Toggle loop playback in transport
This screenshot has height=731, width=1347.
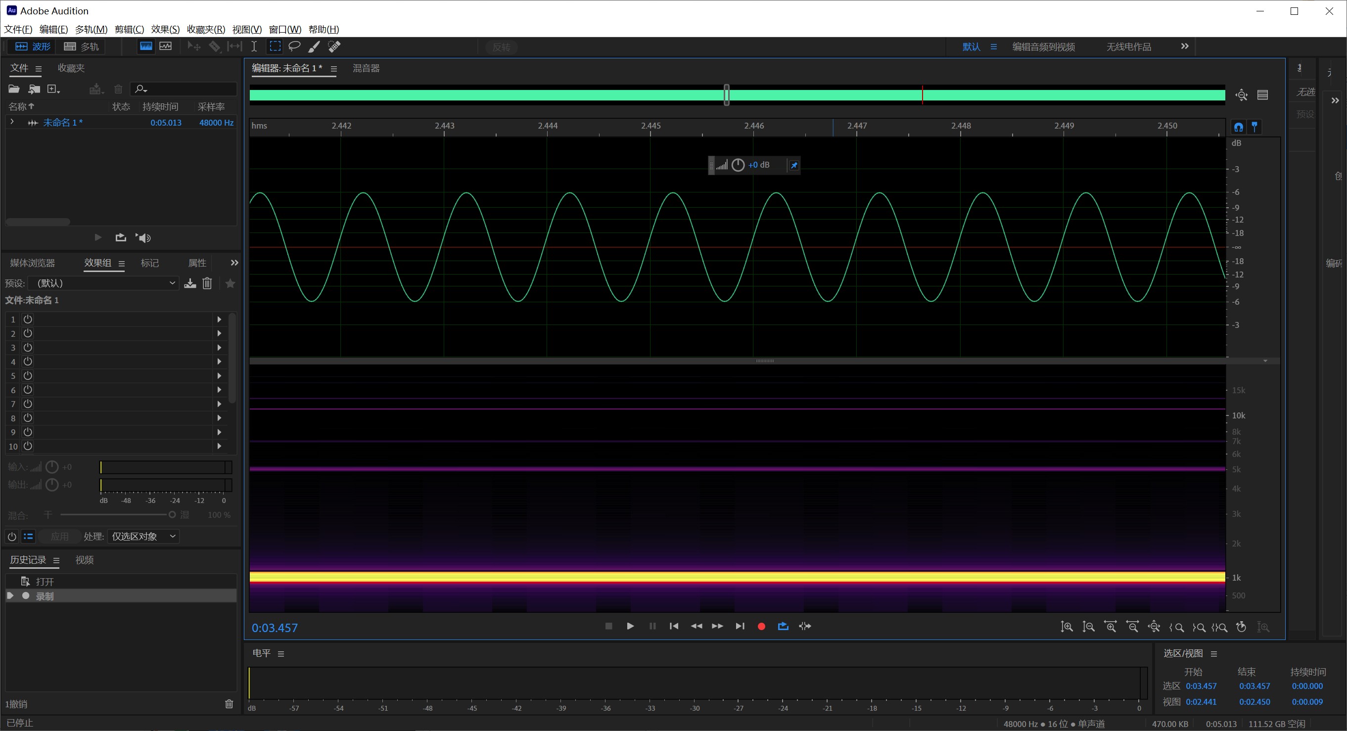783,626
